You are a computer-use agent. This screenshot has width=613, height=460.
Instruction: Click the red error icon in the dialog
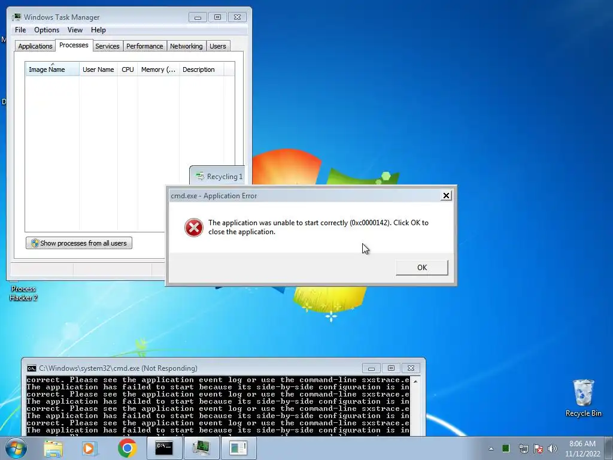(194, 228)
